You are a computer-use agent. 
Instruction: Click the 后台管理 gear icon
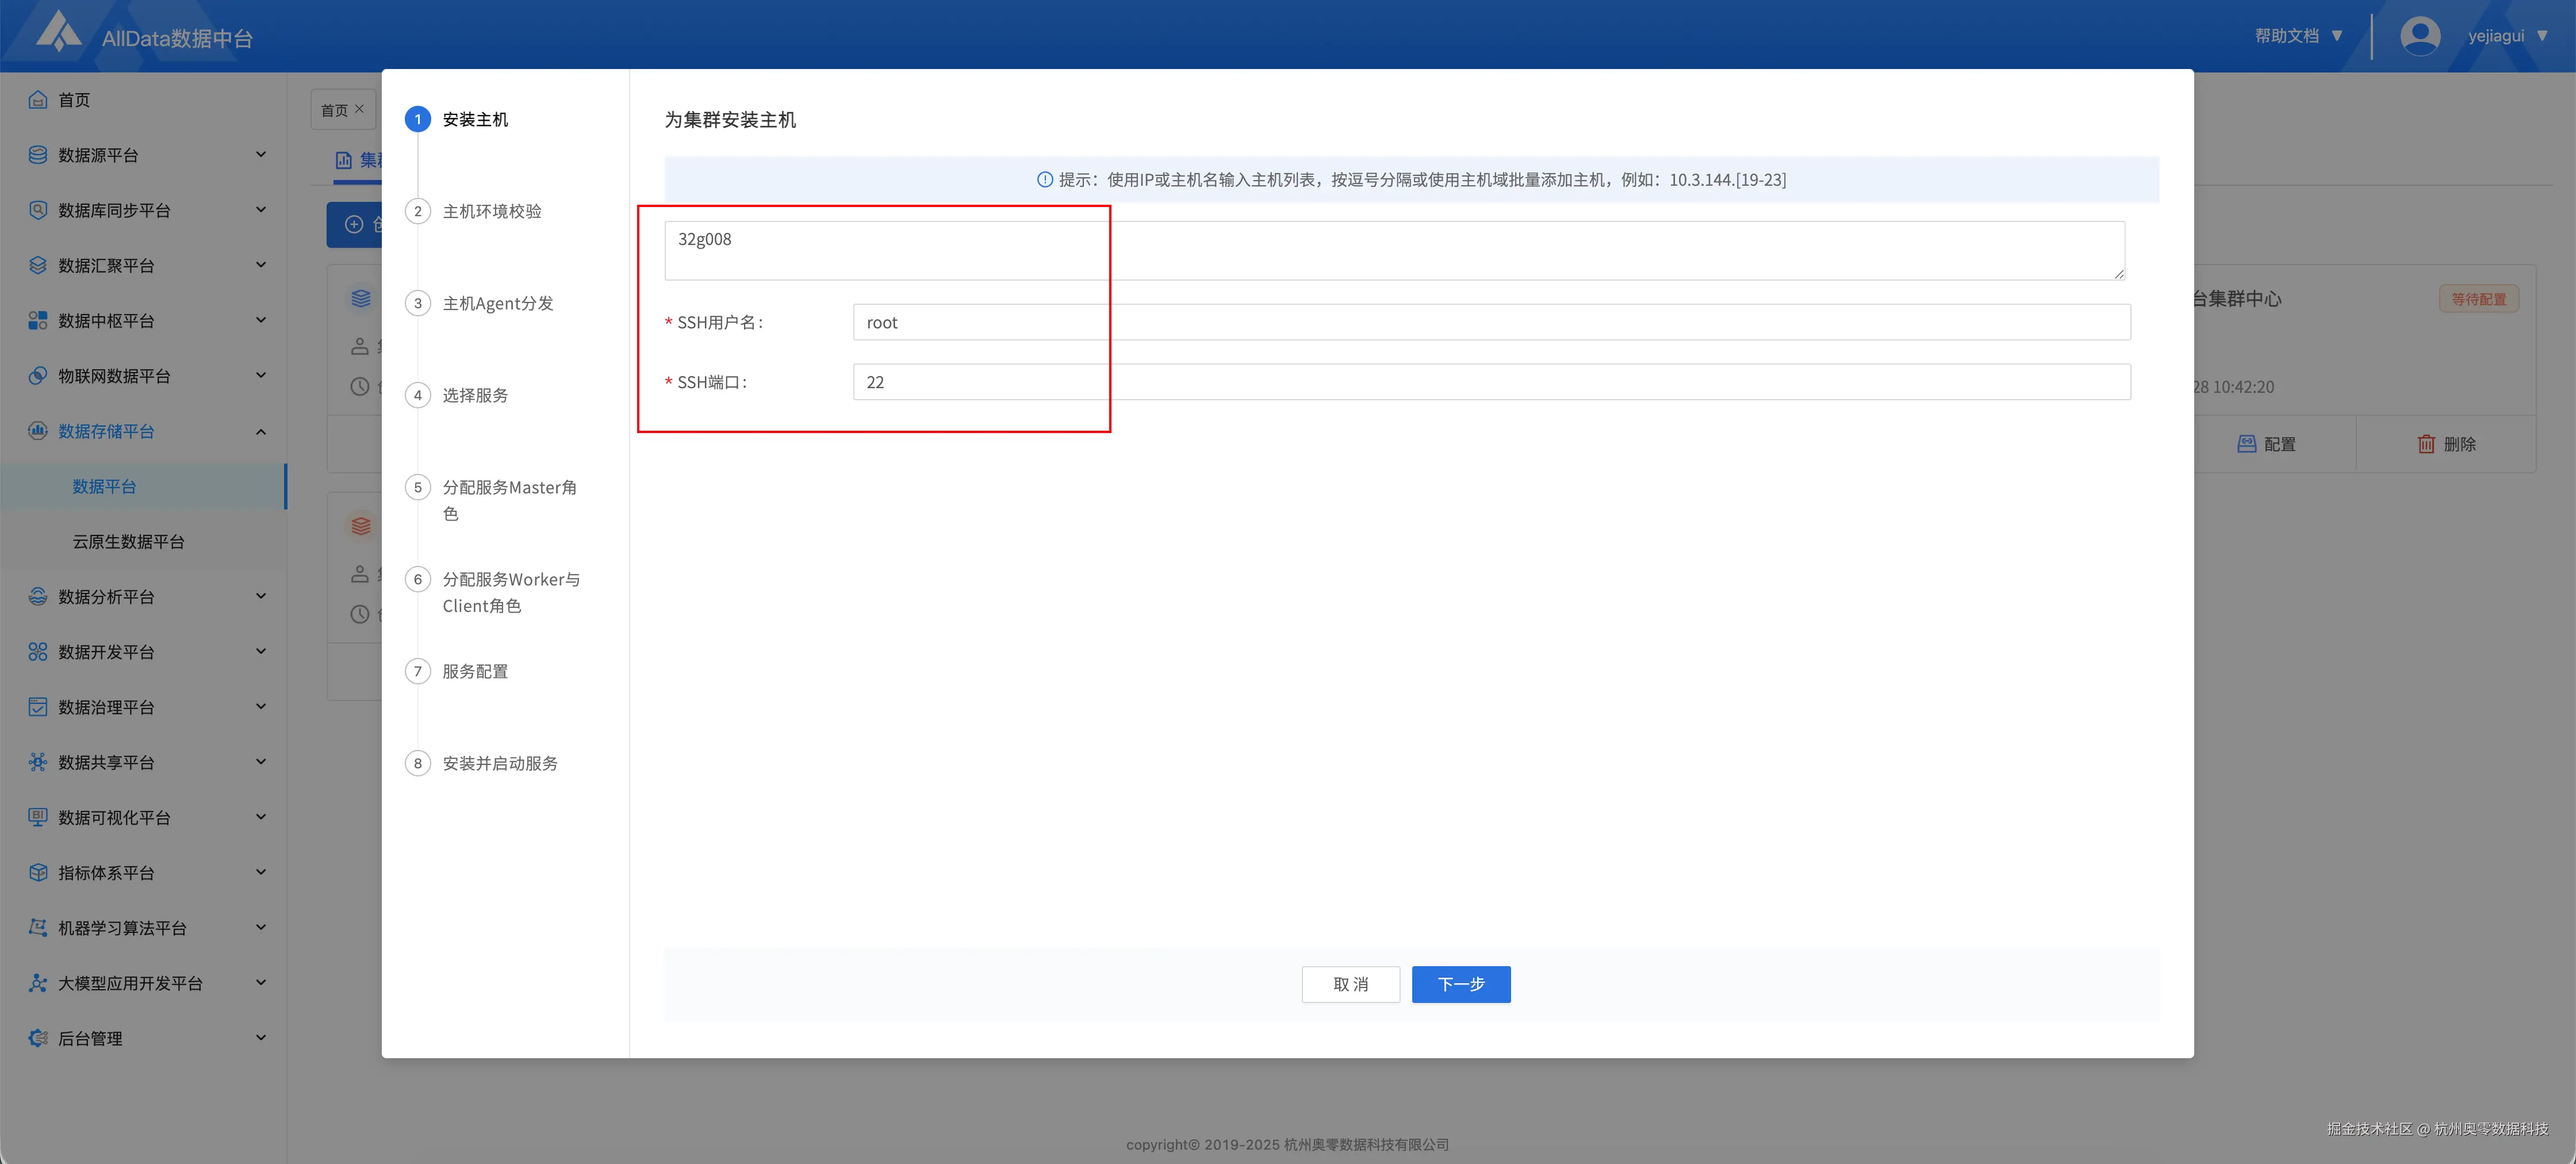pyautogui.click(x=38, y=1038)
